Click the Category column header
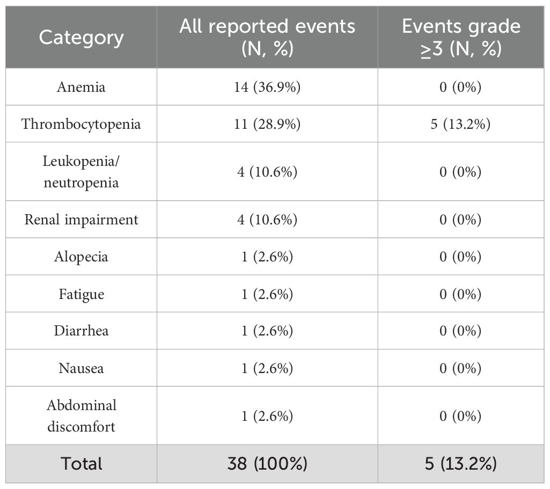The height and width of the screenshot is (489, 550). click(81, 38)
